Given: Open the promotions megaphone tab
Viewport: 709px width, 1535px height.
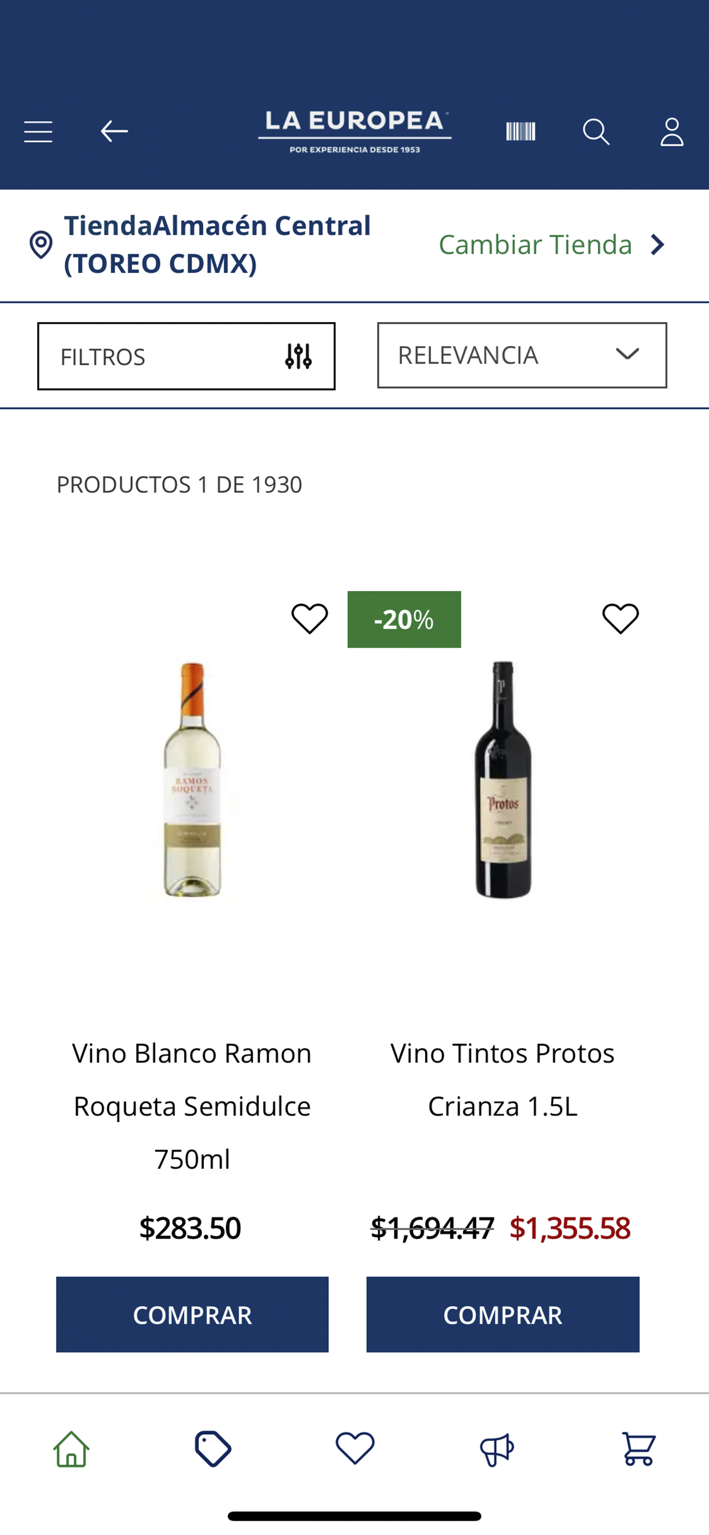Looking at the screenshot, I should 497,1449.
